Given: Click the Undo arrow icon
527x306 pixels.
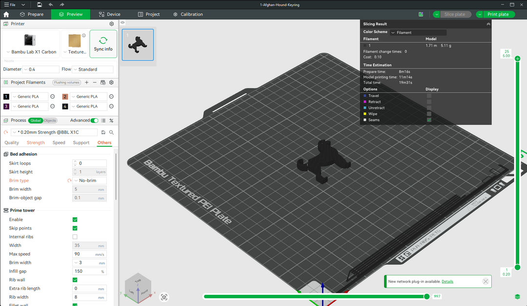Looking at the screenshot, I should 51,4.
